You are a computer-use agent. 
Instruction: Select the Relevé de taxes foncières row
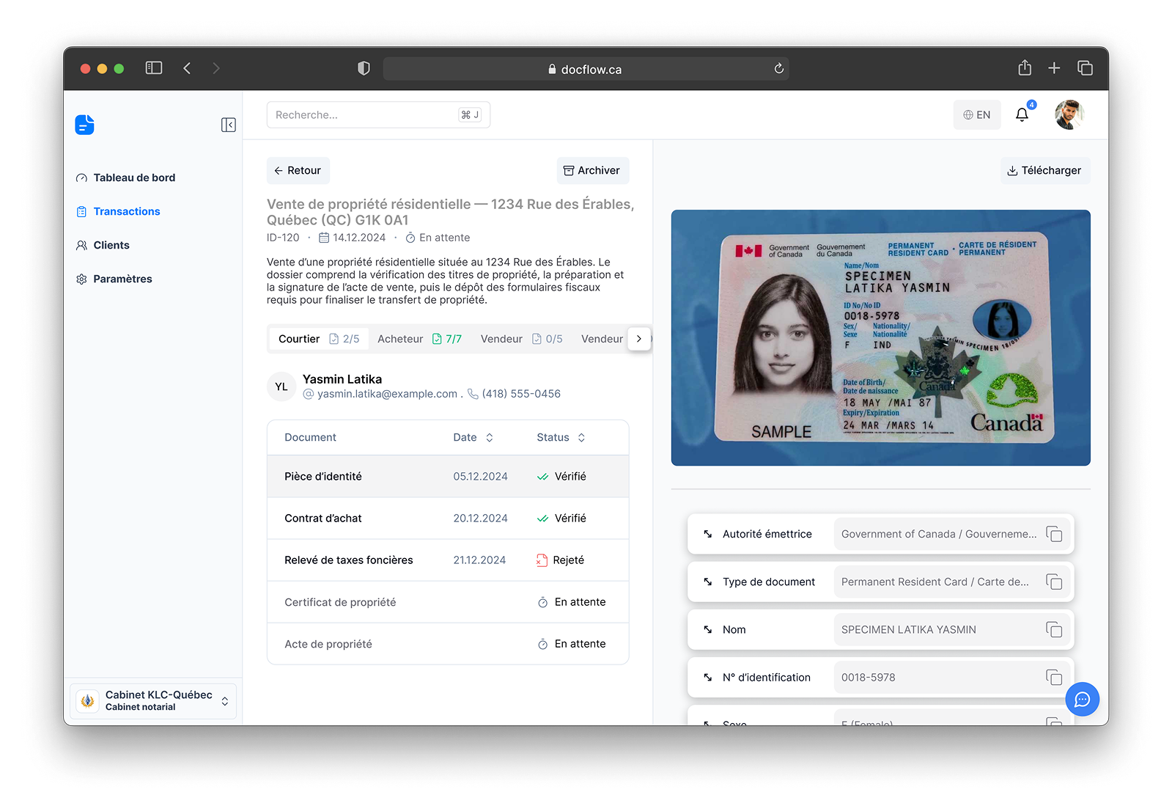[448, 560]
